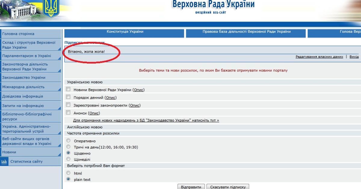Expand Україна. Адміністративно-територіальний устрій arrow

pos(59,133)
